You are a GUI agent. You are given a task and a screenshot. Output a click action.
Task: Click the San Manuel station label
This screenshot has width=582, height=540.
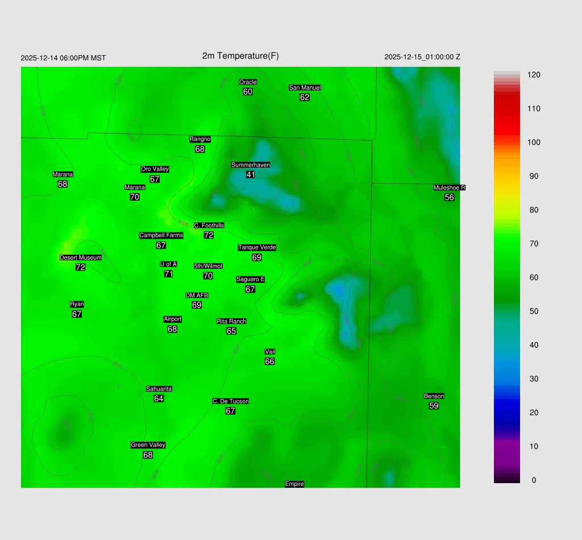pyautogui.click(x=305, y=88)
